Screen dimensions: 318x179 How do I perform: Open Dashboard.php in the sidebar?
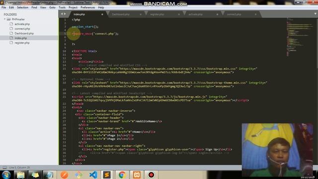tap(24, 33)
